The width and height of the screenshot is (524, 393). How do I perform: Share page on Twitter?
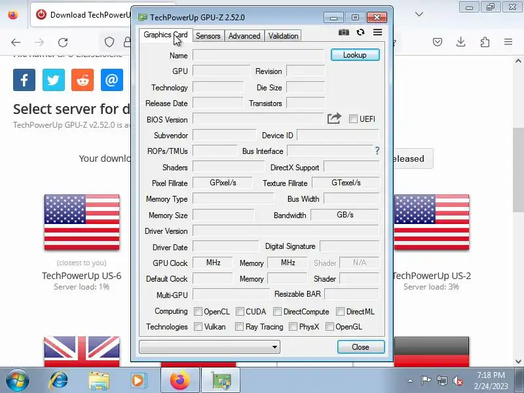point(54,80)
